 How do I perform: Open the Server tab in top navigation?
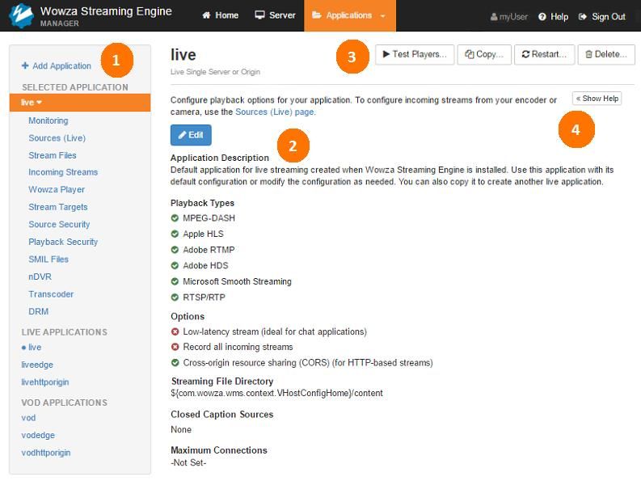pos(275,15)
